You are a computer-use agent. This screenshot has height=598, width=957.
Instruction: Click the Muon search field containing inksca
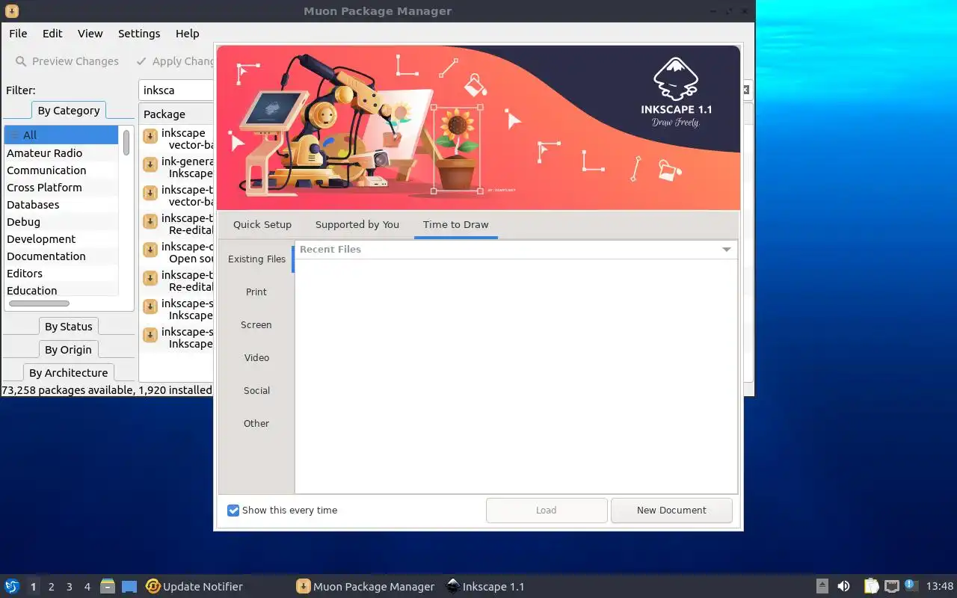point(177,90)
